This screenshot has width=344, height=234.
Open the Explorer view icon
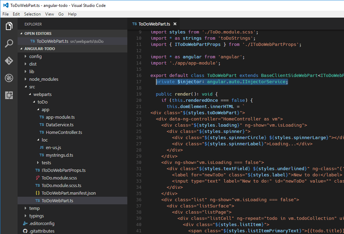tap(9, 26)
